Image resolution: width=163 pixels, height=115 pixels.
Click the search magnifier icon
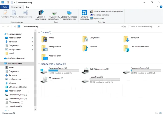tap(158, 27)
